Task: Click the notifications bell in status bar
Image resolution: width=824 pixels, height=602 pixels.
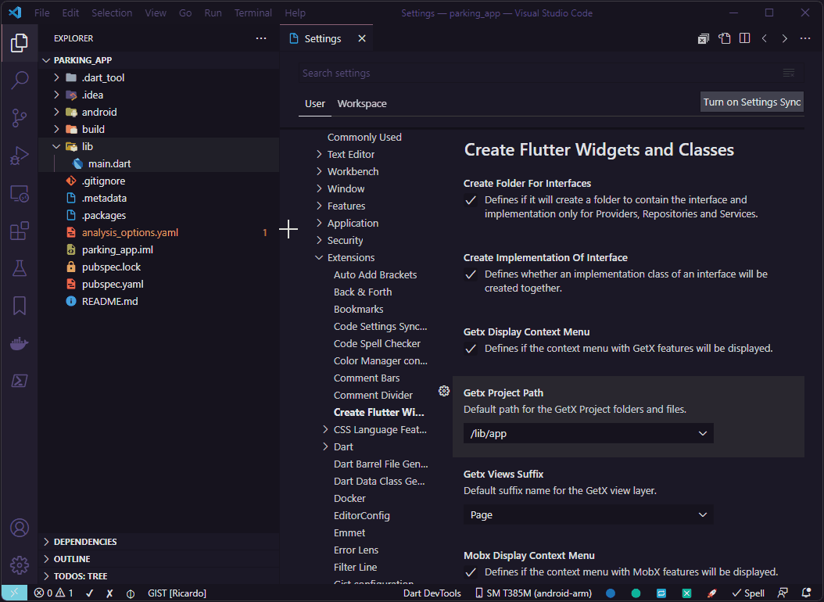Action: (807, 593)
